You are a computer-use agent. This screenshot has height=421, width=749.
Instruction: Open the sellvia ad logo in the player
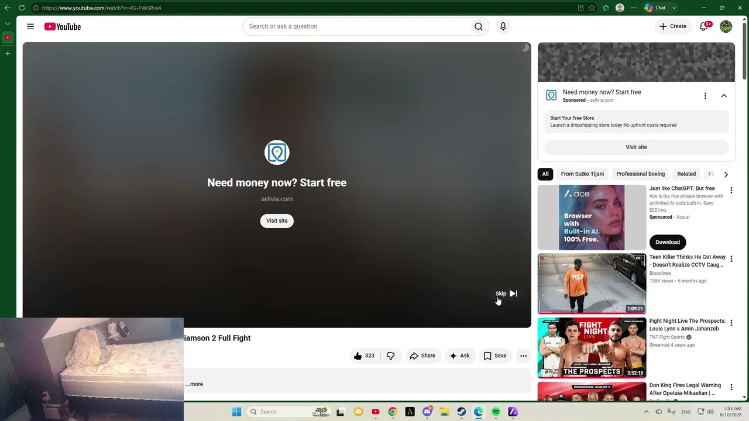coord(277,153)
